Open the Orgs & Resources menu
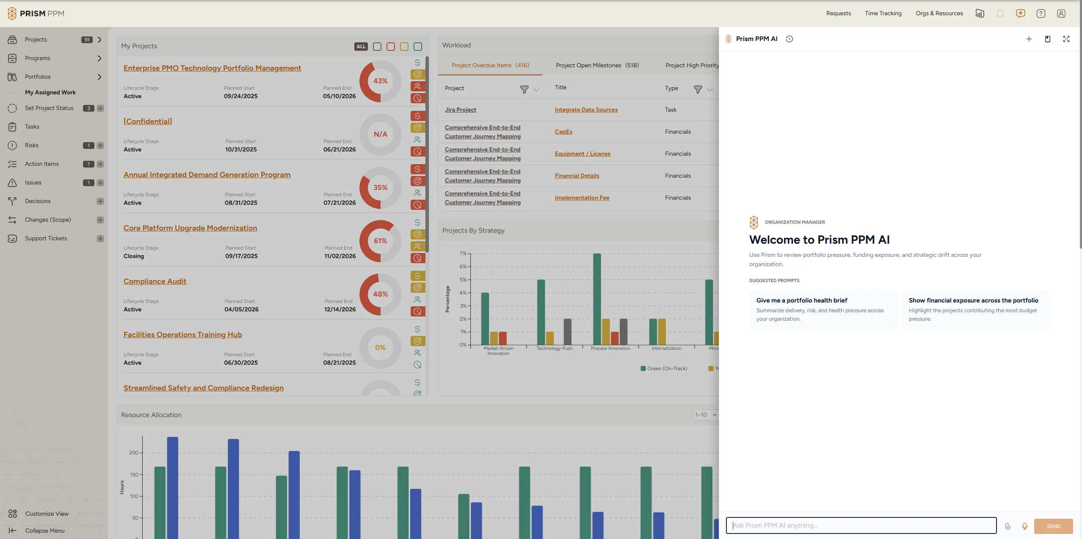 coord(939,14)
